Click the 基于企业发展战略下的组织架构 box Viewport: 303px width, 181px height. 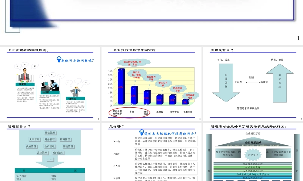pyautogui.click(x=228, y=153)
